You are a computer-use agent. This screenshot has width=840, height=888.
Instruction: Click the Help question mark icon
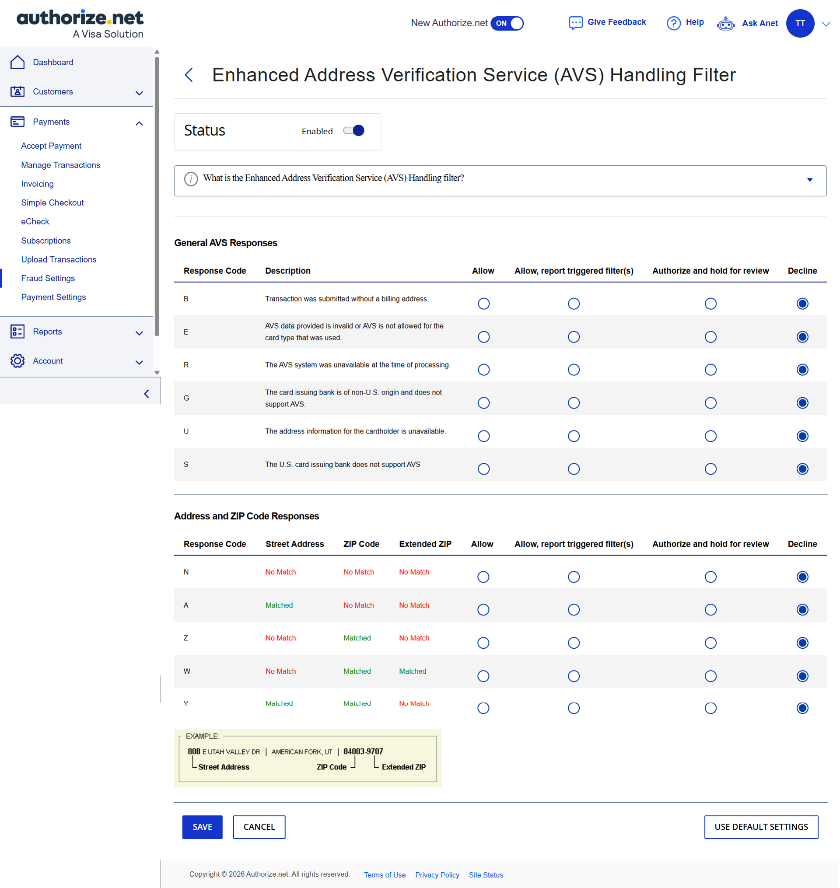click(x=673, y=23)
